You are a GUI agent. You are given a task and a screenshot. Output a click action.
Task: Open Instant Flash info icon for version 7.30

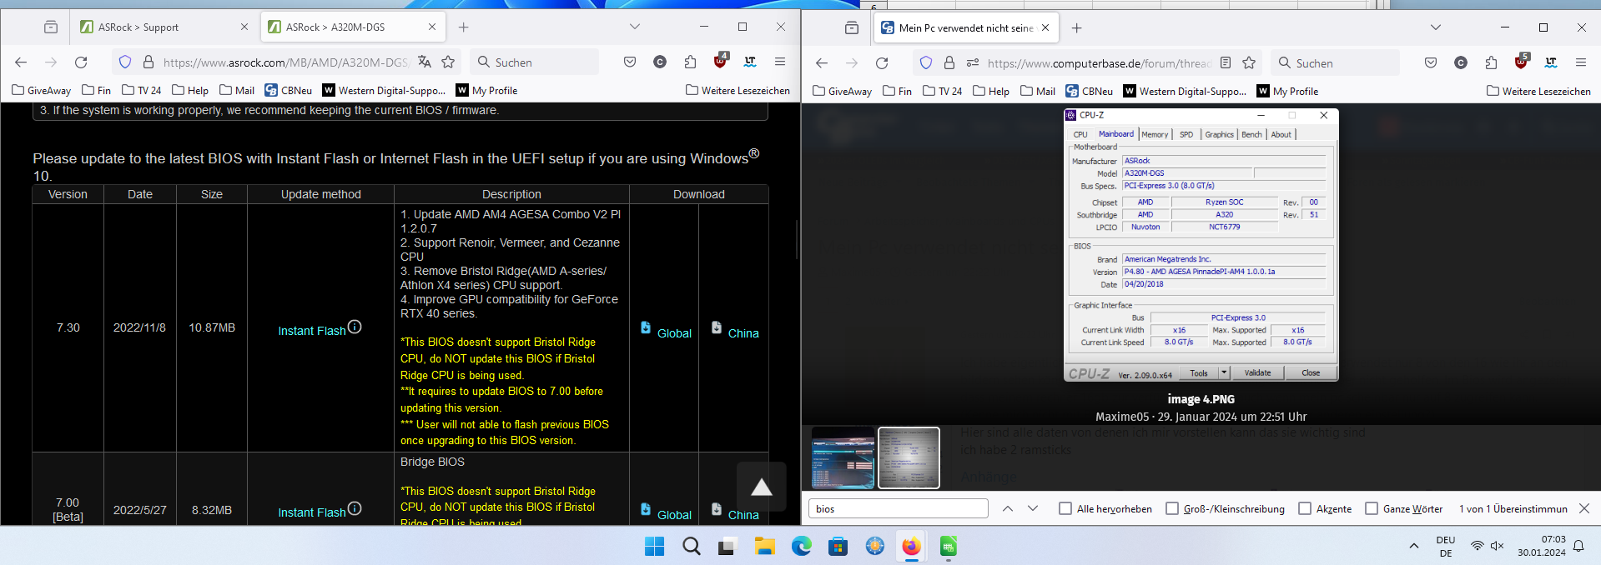pyautogui.click(x=355, y=327)
